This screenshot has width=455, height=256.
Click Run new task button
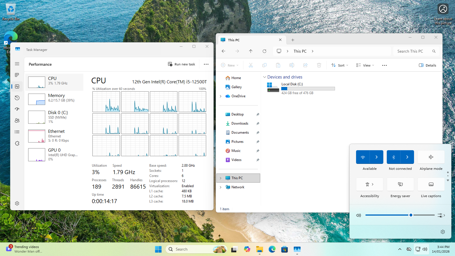tap(181, 64)
